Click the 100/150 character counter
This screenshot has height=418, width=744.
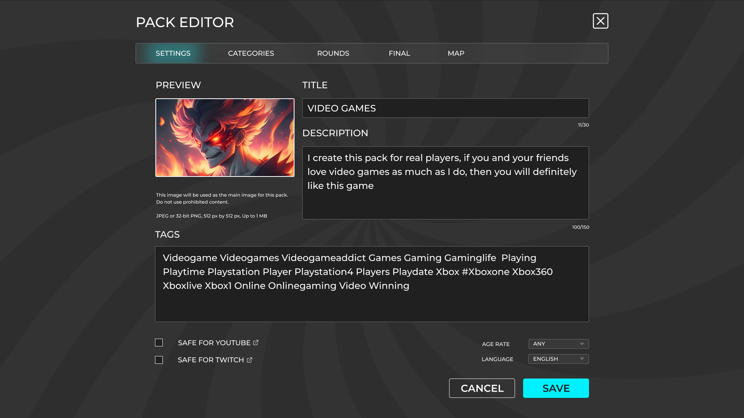coord(580,227)
